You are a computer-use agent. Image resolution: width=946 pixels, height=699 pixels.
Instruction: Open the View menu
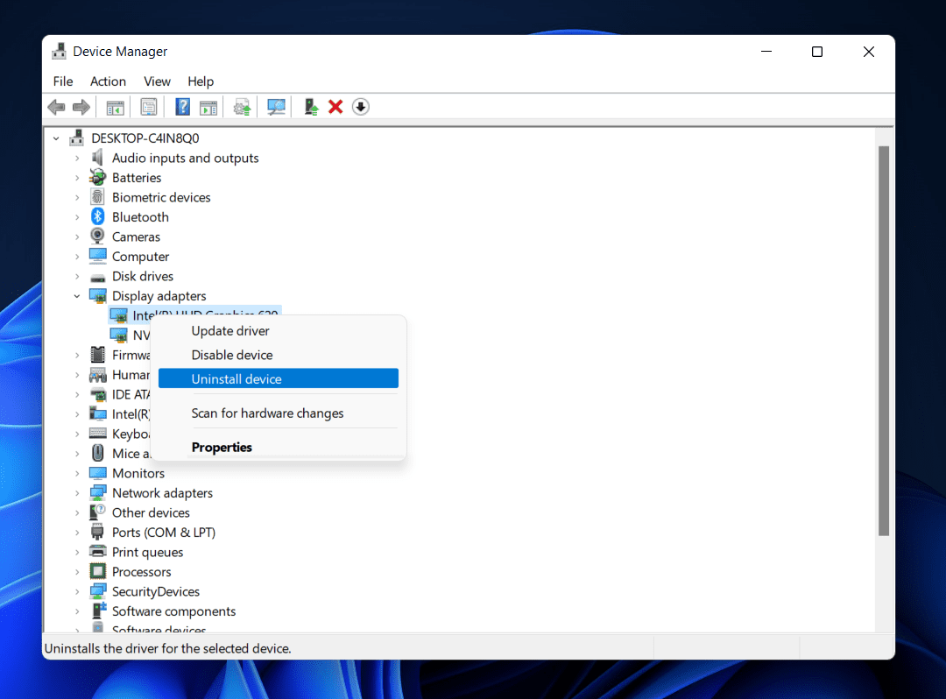(x=157, y=81)
